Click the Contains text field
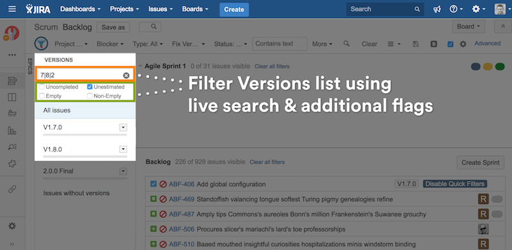This screenshot has height=250, width=512. coord(280,43)
